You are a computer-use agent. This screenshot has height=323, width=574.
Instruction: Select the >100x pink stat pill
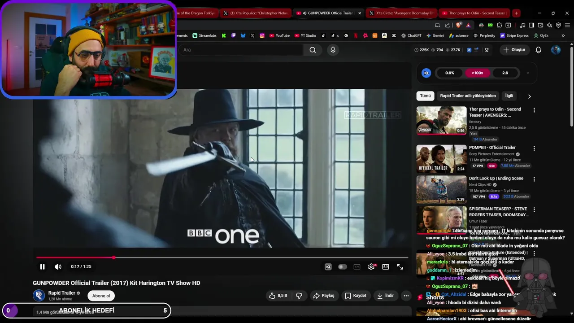(477, 73)
